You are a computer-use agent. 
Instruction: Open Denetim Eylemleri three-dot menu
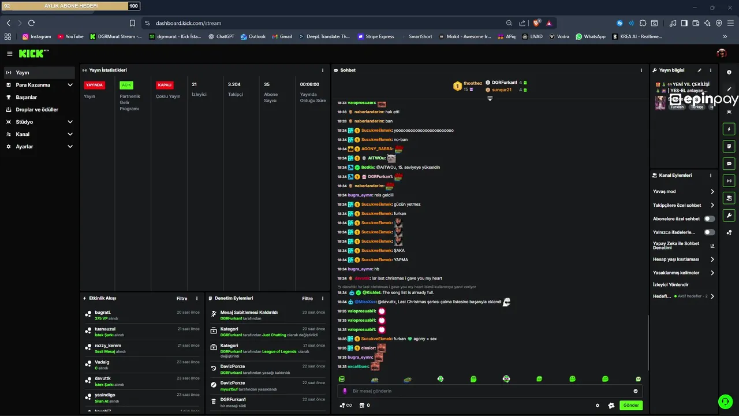[x=323, y=299]
